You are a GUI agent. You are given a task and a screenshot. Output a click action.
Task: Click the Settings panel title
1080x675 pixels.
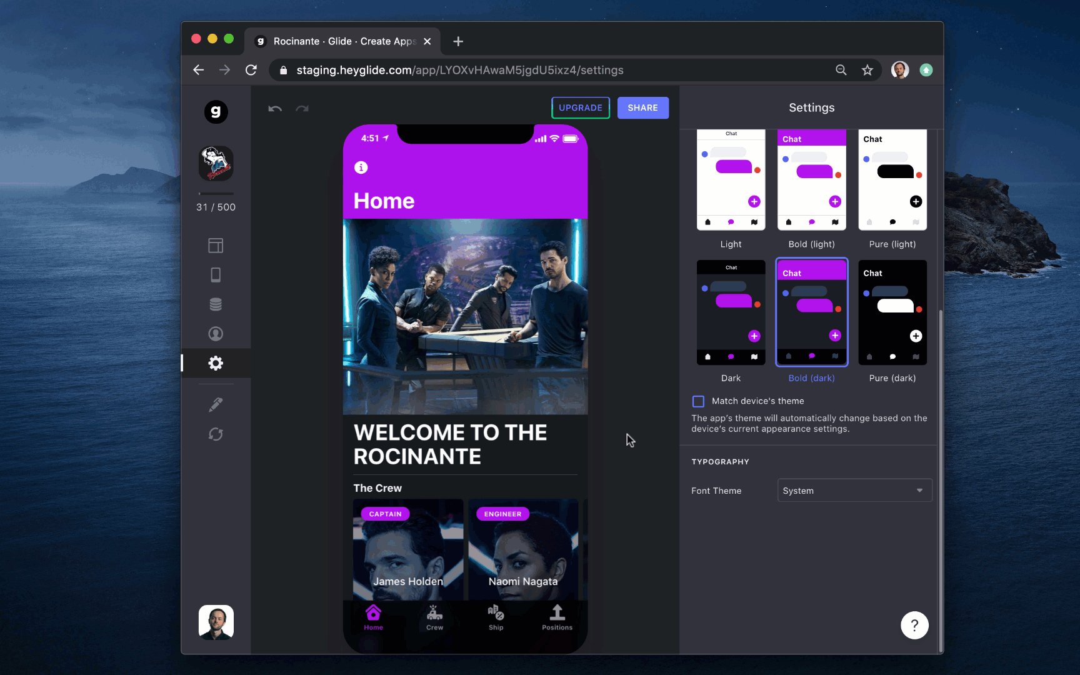[x=811, y=107]
